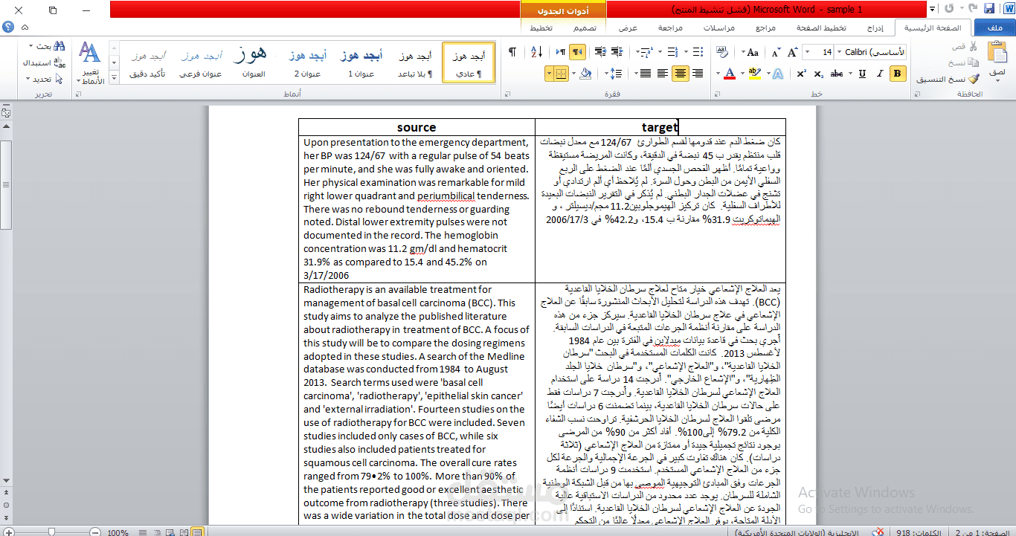Select the عنوان 1 heading style
This screenshot has width=1016, height=536.
(x=361, y=62)
